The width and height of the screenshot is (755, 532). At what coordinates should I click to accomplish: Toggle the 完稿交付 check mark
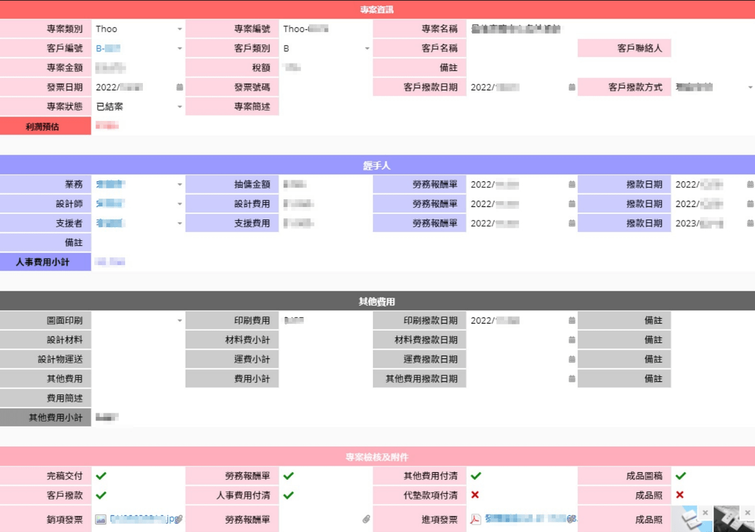tap(101, 476)
